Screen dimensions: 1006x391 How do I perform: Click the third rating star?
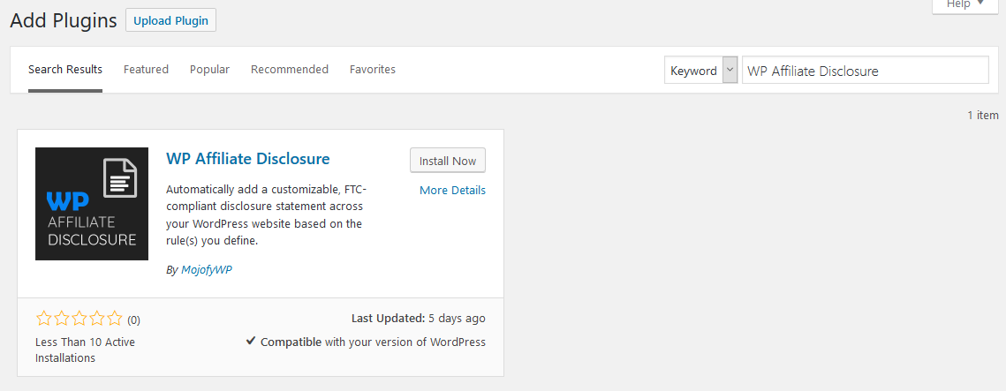coord(79,319)
